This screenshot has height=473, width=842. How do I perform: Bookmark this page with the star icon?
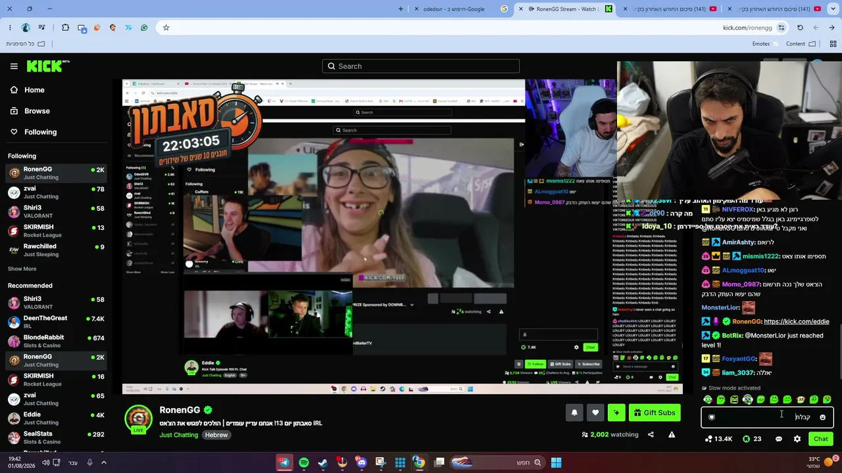click(166, 28)
